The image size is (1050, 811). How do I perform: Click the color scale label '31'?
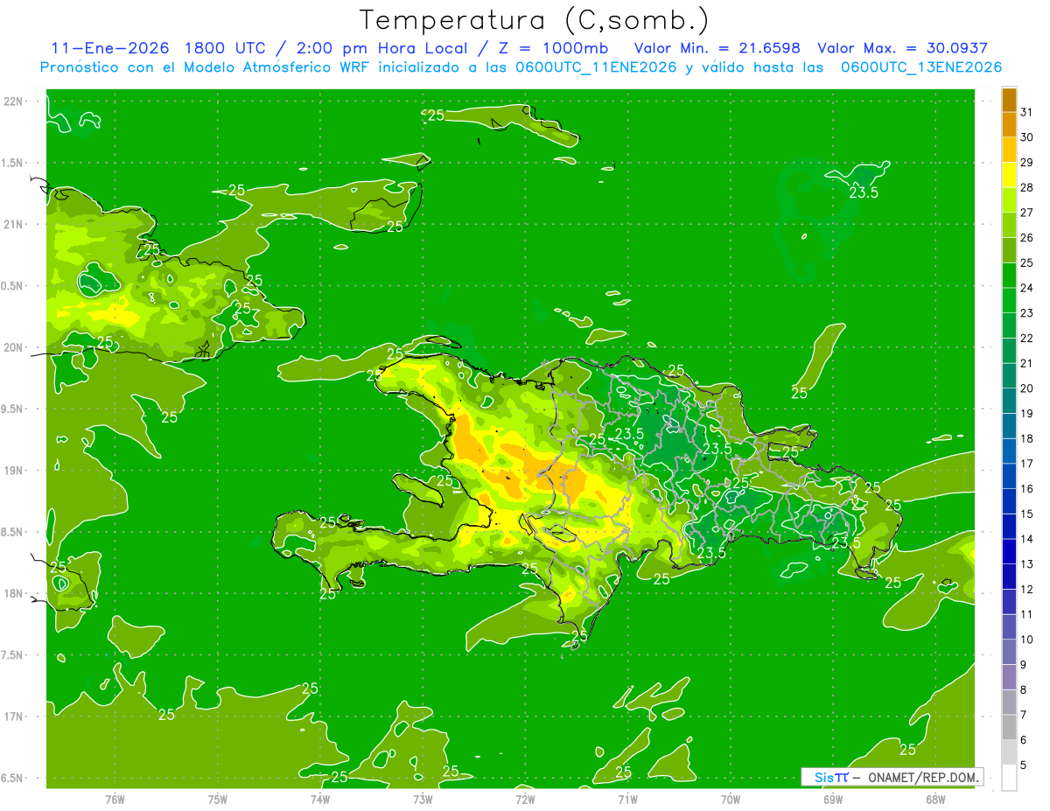click(1026, 112)
